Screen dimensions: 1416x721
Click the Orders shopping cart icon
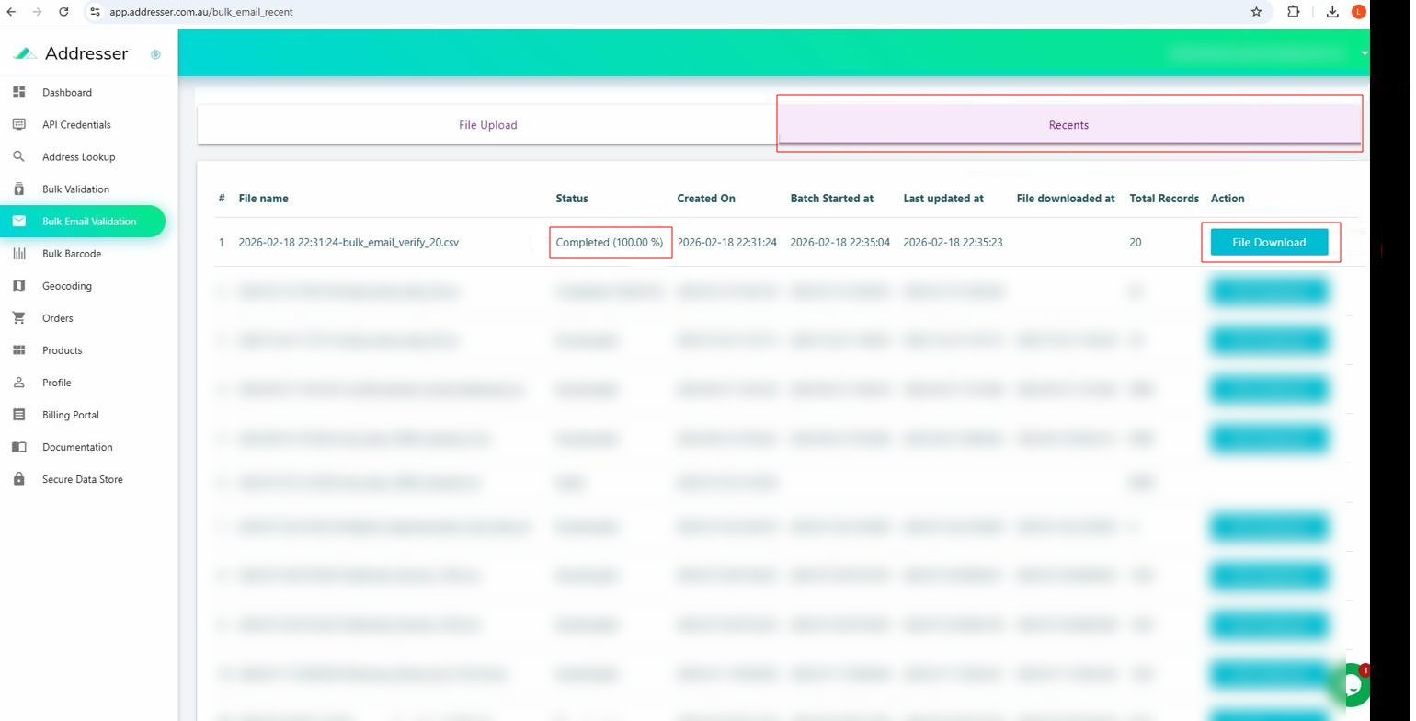click(x=18, y=318)
